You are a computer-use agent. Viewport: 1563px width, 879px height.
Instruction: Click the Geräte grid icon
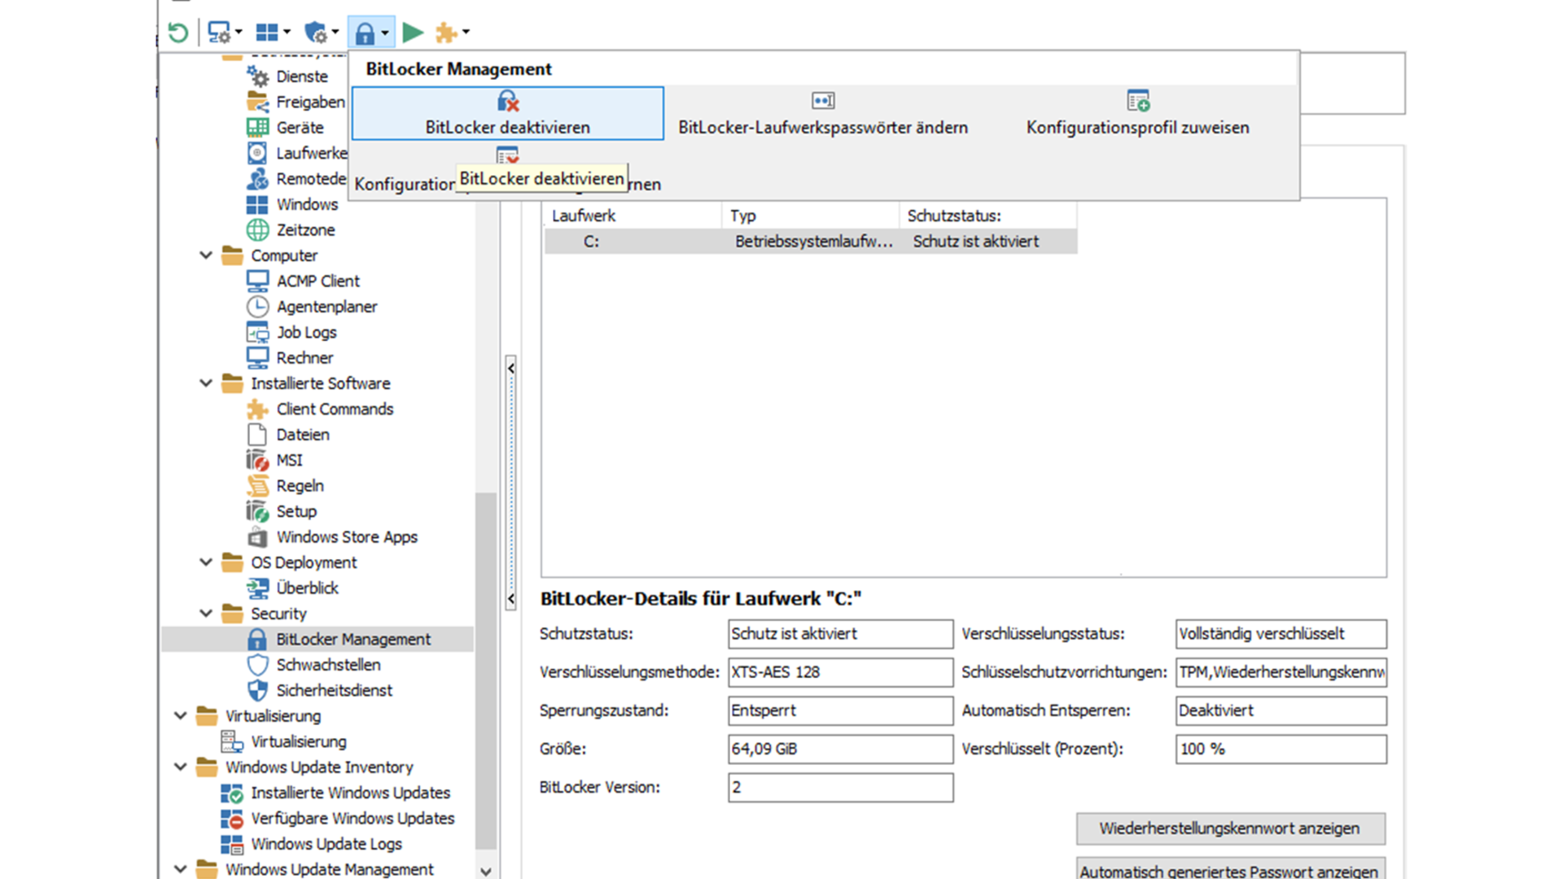coord(257,128)
